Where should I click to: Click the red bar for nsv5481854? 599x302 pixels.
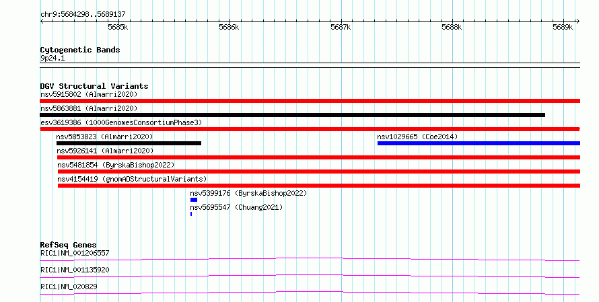point(319,172)
